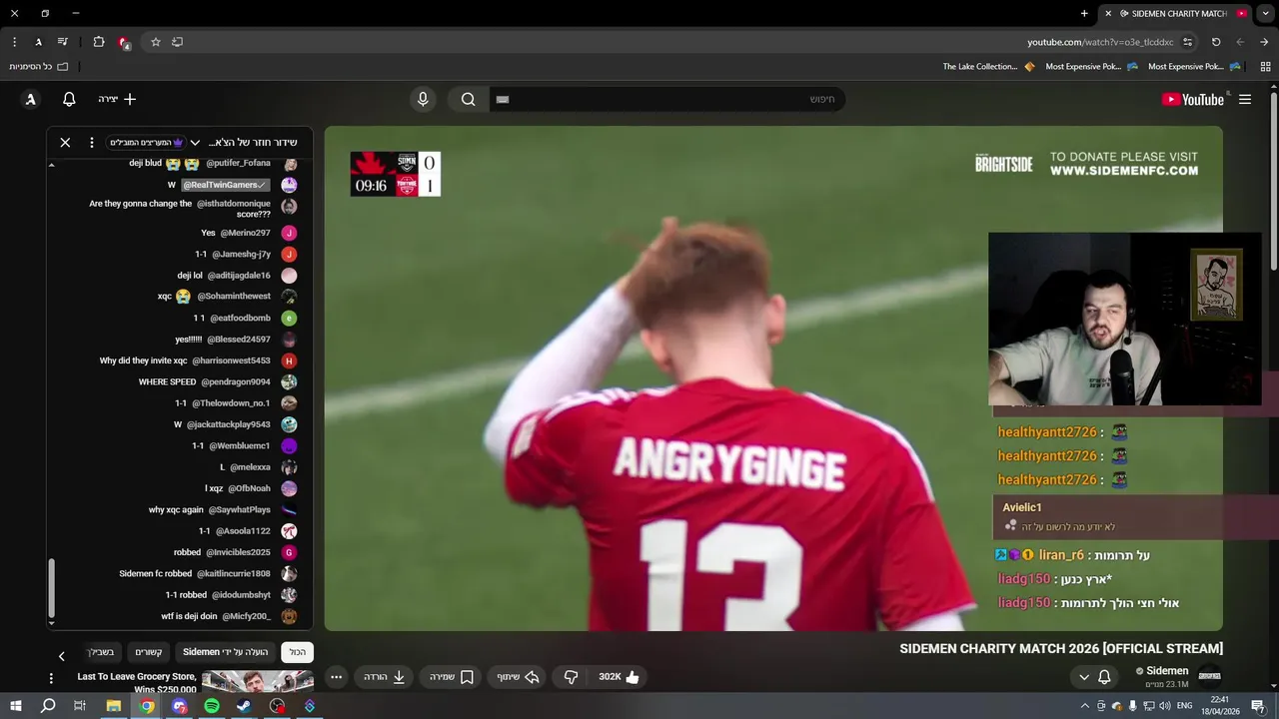Click the address bar URL
The height and width of the screenshot is (719, 1279).
point(1100,42)
